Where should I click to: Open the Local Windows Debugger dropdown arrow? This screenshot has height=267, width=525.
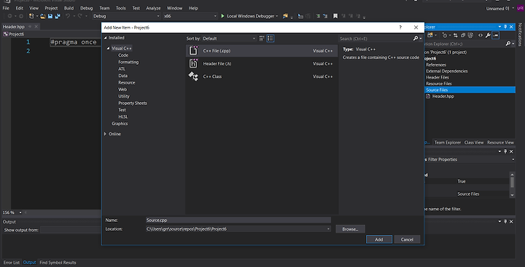click(x=276, y=16)
